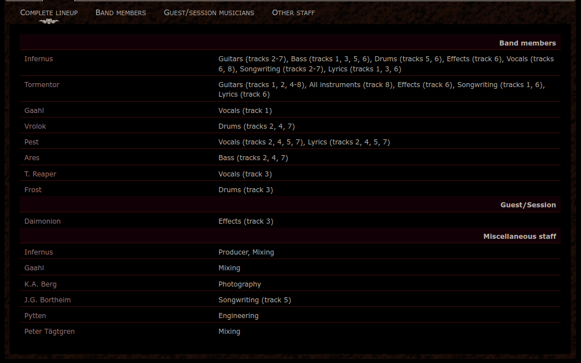Open Peter Tägtgren's profile link
The height and width of the screenshot is (363, 581).
50,332
